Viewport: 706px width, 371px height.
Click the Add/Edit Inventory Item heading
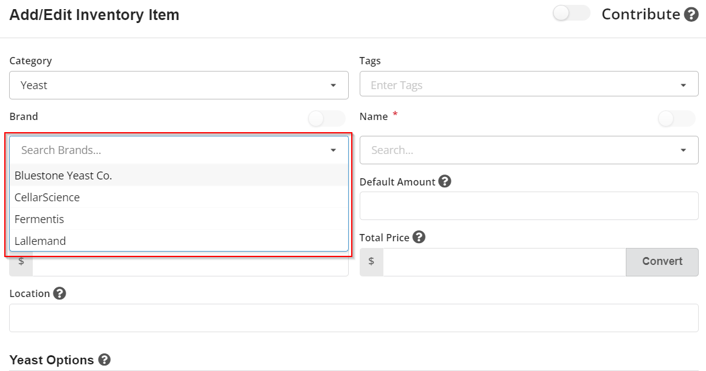click(x=95, y=15)
